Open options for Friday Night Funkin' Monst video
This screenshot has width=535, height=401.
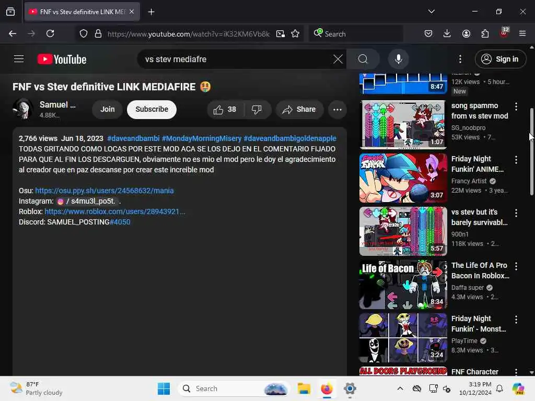pyautogui.click(x=516, y=319)
